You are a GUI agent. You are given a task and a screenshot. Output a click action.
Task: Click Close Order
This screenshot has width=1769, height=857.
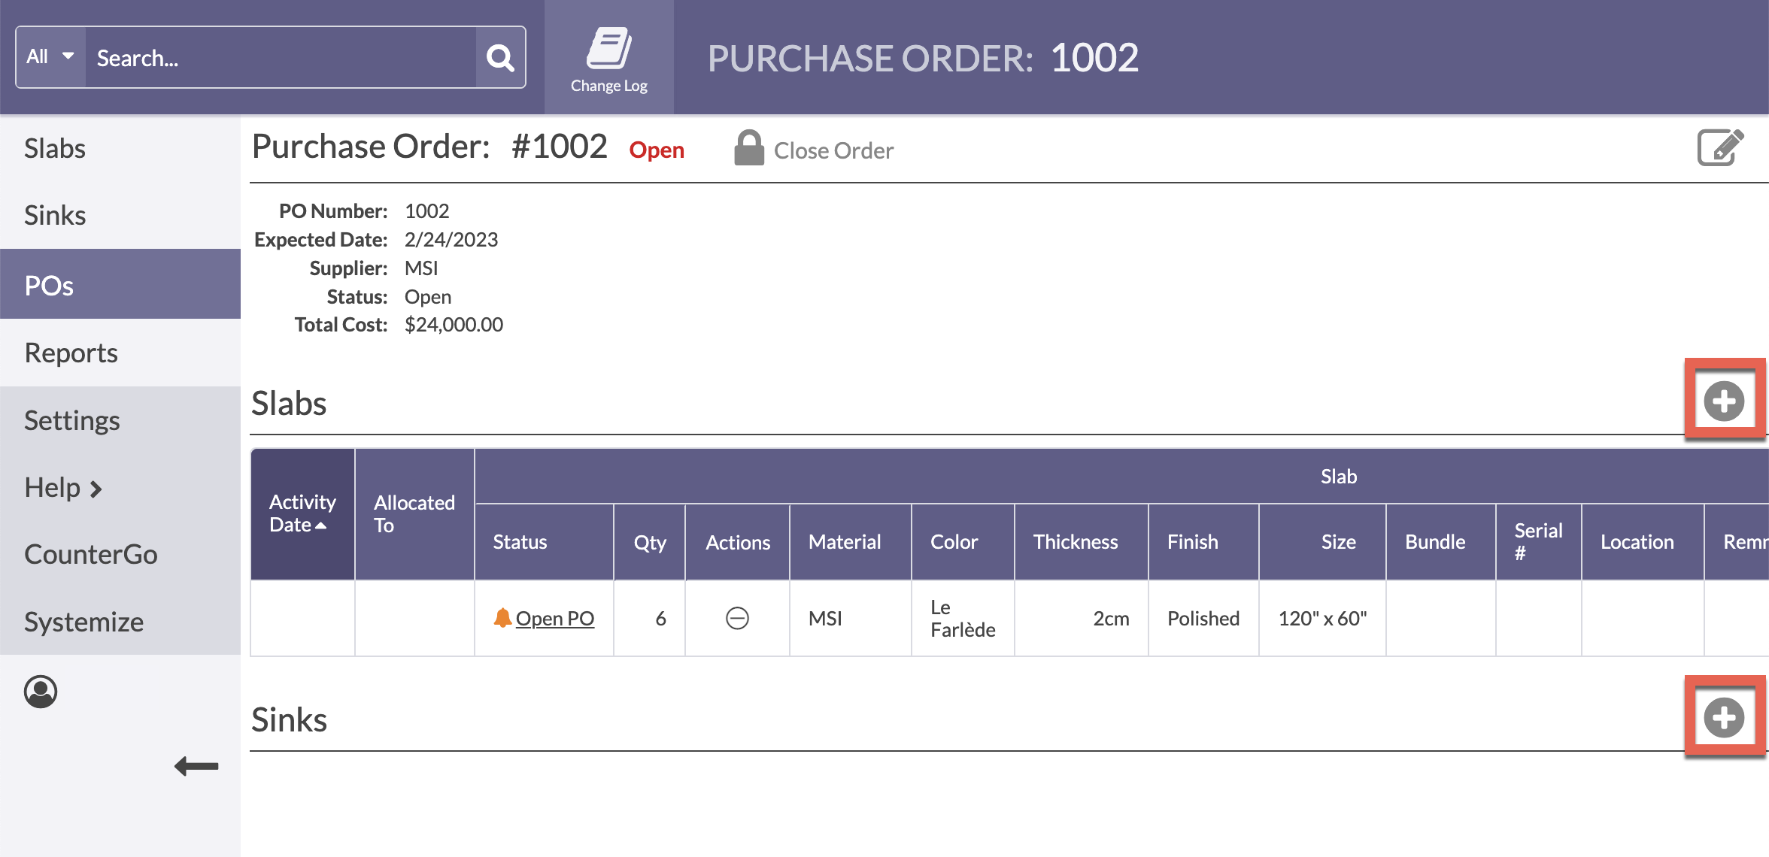coord(833,150)
